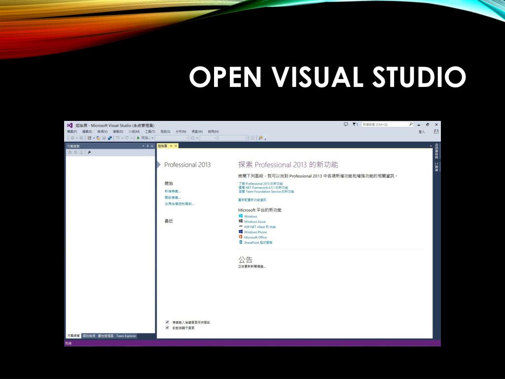Open the wide platform combo box in toolbar
Screen dimensions: 505x379
point(233,138)
